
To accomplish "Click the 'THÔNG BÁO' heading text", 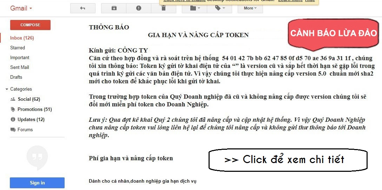I will click(x=109, y=27).
